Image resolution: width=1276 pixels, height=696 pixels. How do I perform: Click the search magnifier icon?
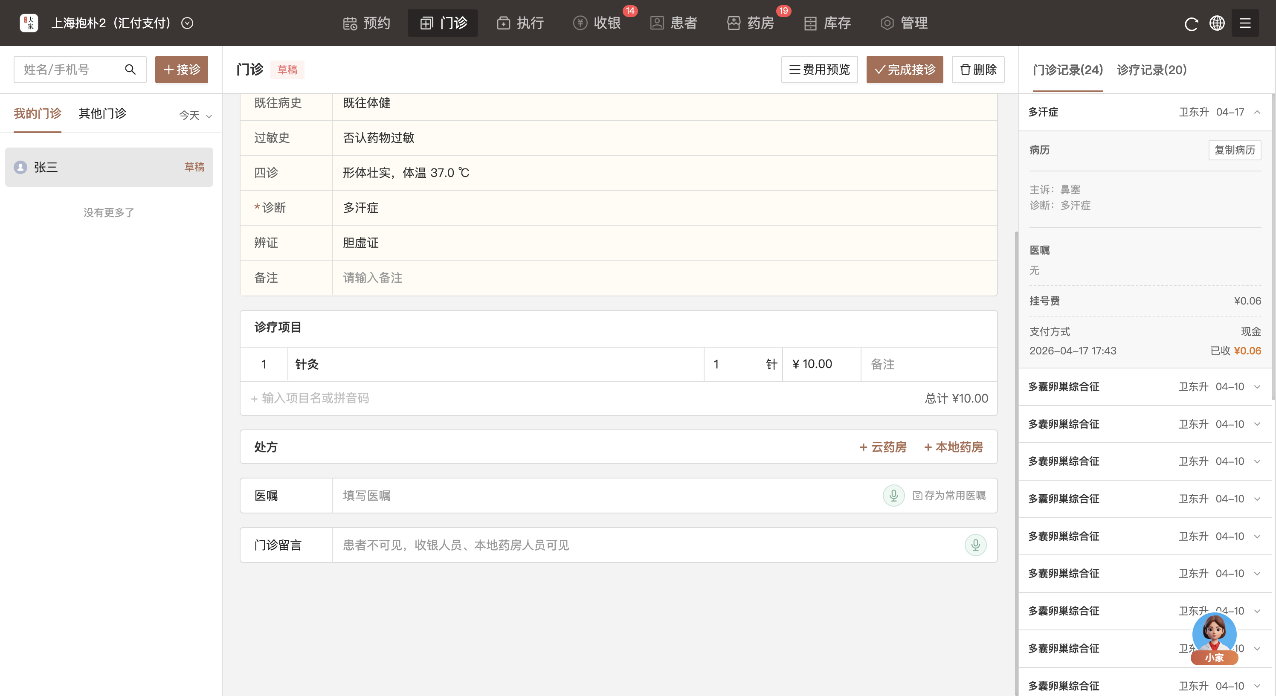tap(130, 70)
